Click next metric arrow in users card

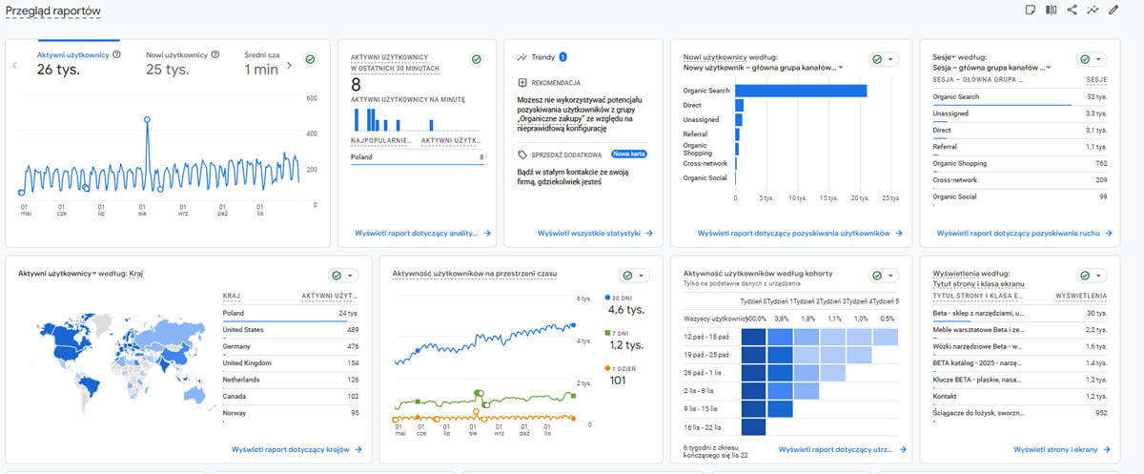289,66
